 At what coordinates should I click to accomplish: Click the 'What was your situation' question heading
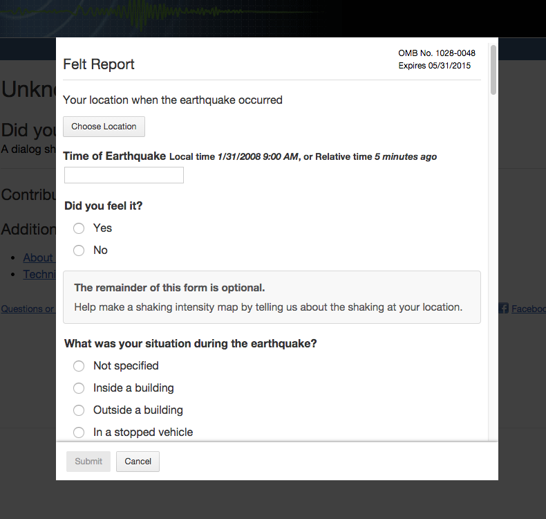tap(191, 343)
